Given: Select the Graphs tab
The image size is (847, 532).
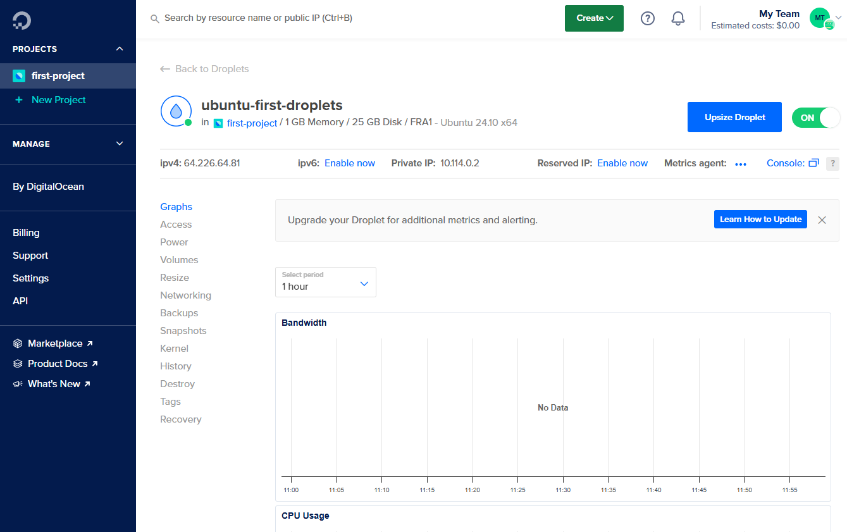Looking at the screenshot, I should tap(176, 207).
